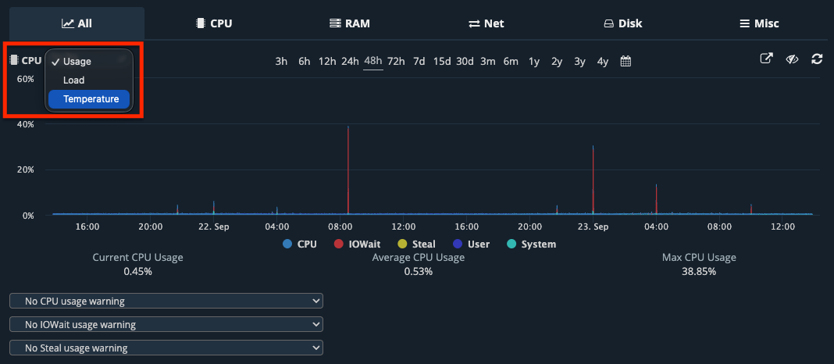Toggle the Steal legend series
This screenshot has height=364, width=834.
pos(416,244)
